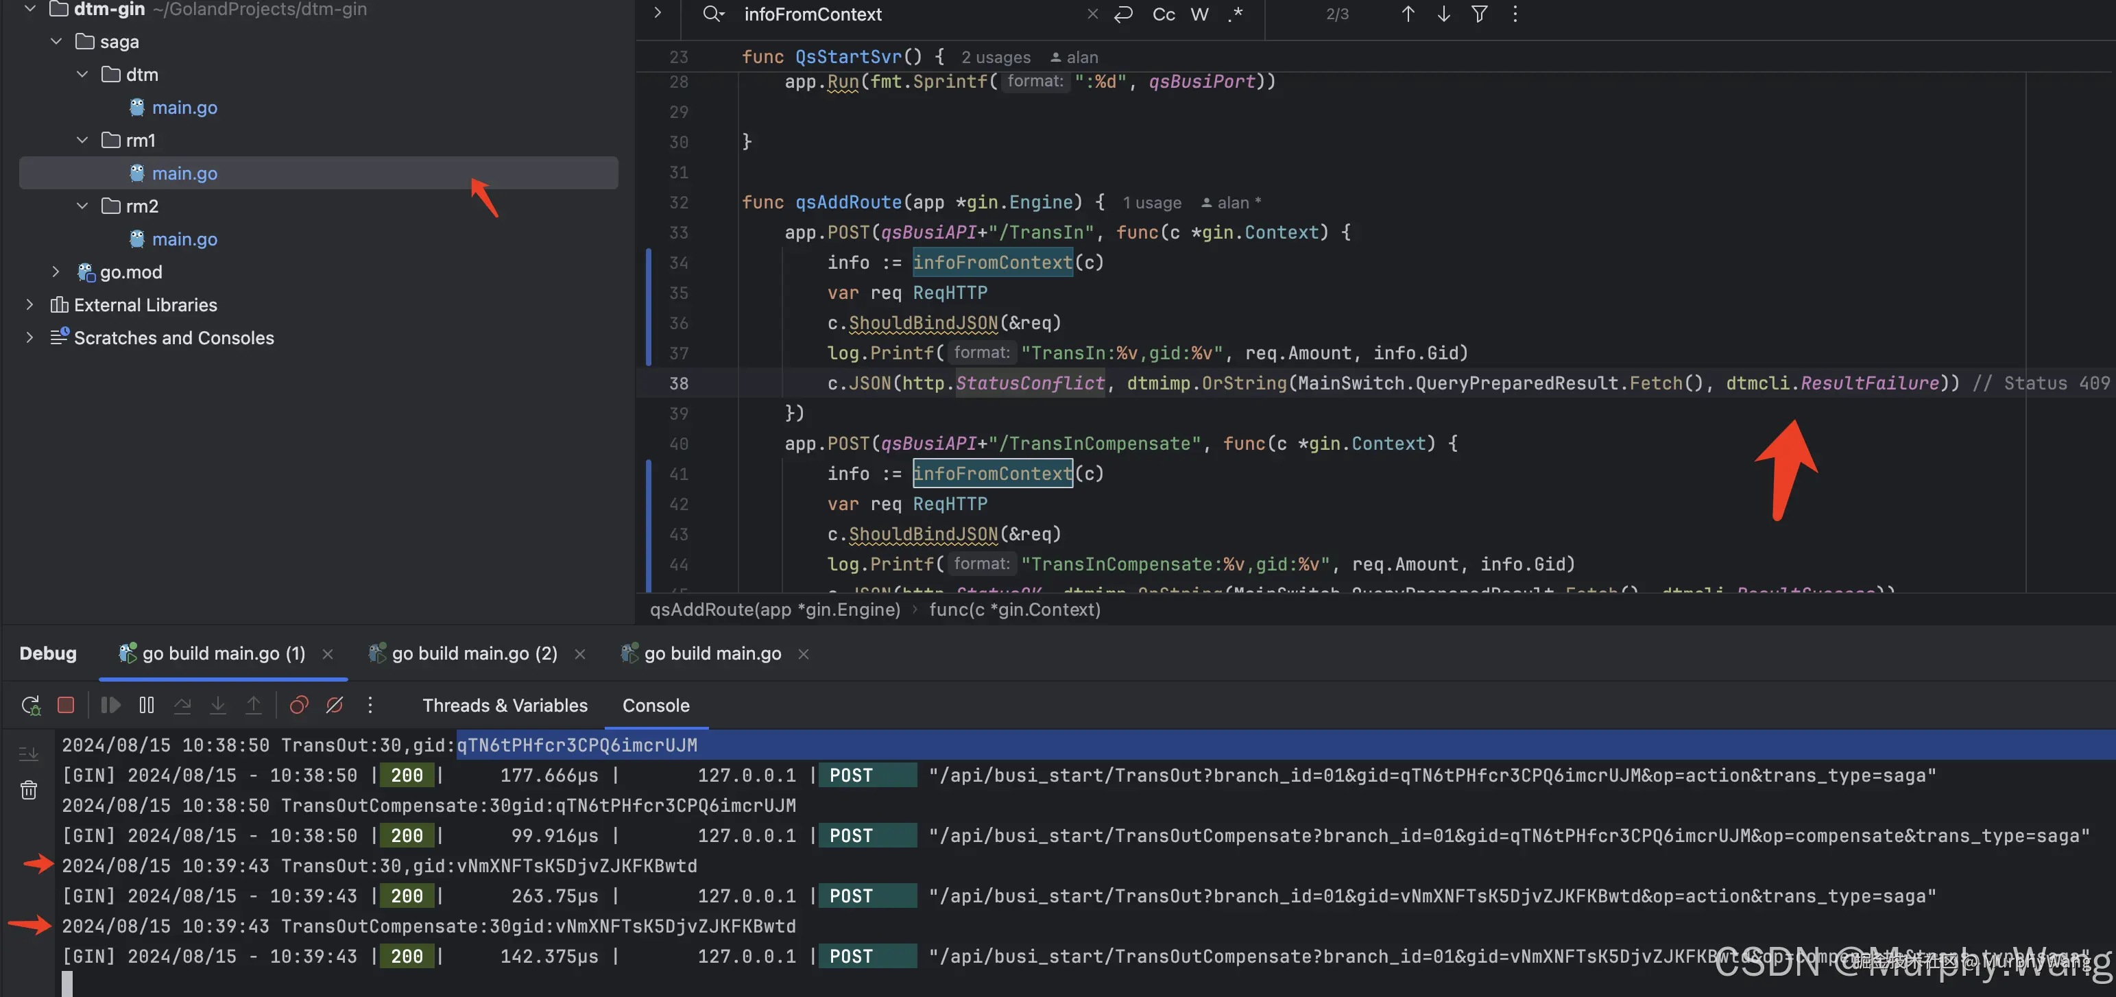Click the Rerun debug session icon

point(30,706)
